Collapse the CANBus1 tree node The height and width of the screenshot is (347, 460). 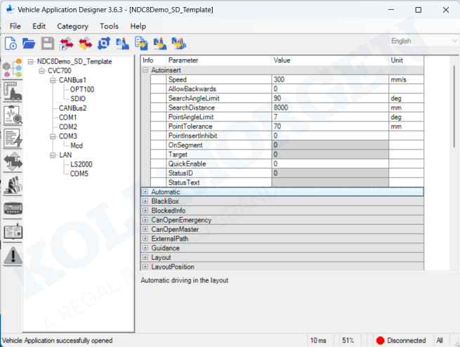coord(53,80)
